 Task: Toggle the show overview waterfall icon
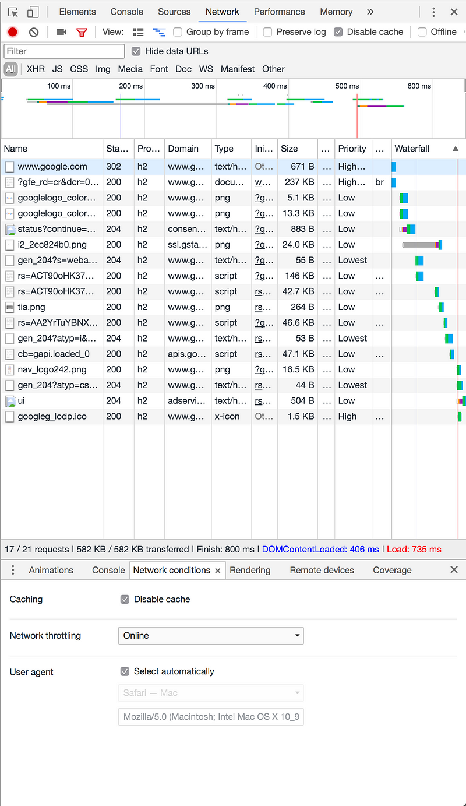[158, 32]
